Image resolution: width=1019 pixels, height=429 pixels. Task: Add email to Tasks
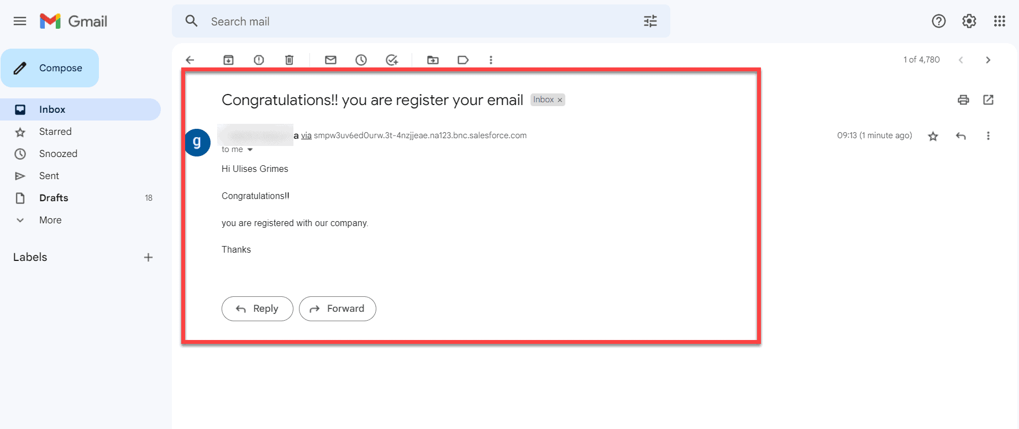pyautogui.click(x=392, y=60)
